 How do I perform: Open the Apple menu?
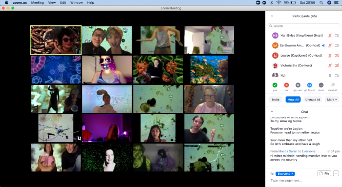tap(6, 2)
